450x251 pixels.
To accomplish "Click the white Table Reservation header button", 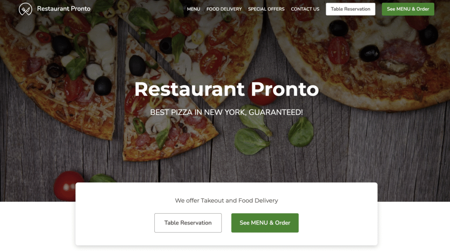I will click(x=350, y=9).
